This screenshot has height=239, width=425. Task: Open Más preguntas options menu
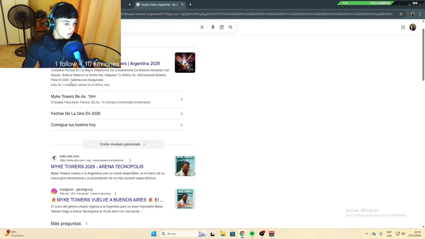(x=87, y=224)
